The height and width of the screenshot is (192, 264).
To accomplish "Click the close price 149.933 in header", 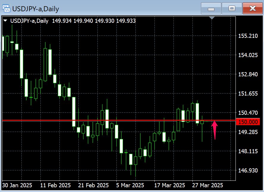I will tap(126, 21).
